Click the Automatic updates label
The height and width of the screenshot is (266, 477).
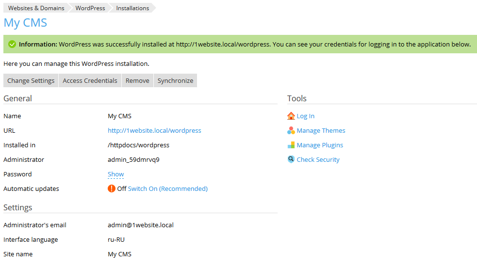(x=31, y=189)
